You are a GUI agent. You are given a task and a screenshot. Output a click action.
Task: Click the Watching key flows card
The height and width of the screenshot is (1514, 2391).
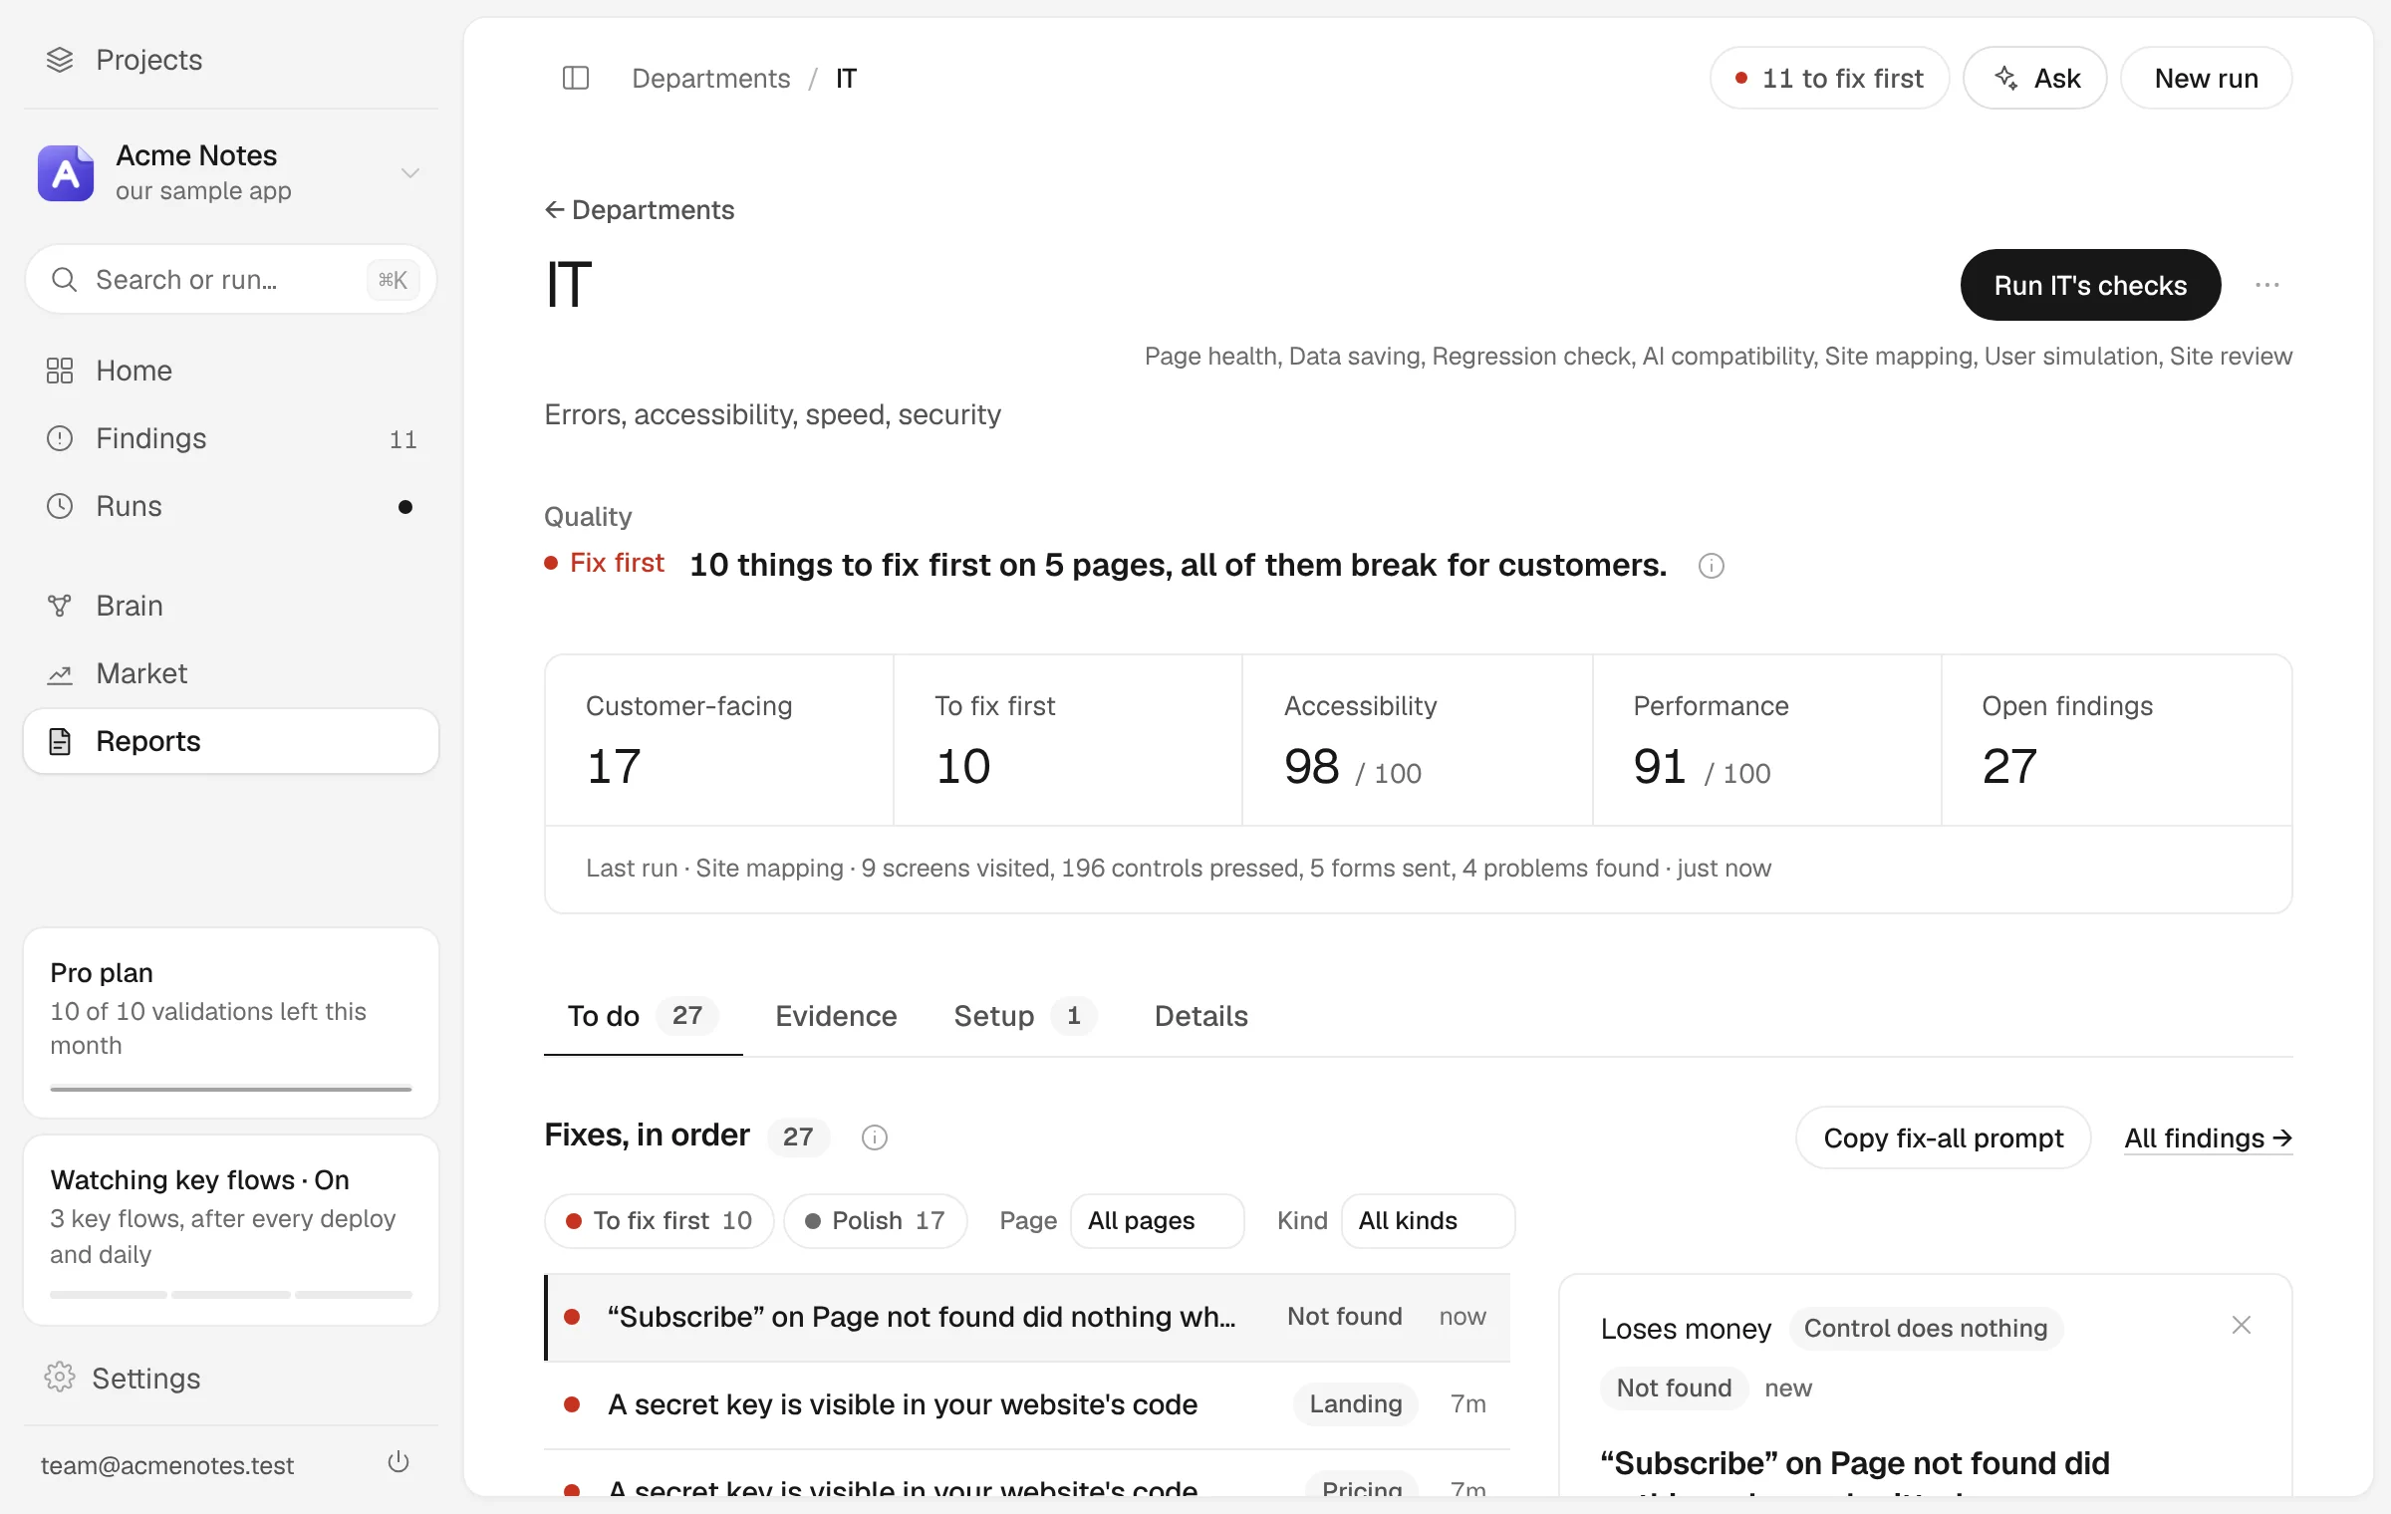point(230,1230)
